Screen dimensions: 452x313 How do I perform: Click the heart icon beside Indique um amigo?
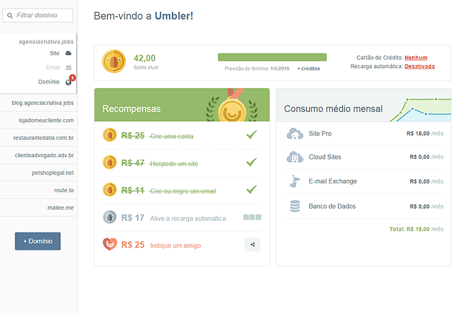[x=110, y=244]
